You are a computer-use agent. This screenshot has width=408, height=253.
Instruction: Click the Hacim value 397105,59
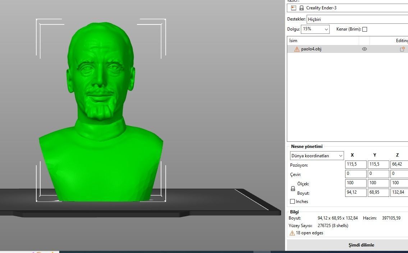391,218
